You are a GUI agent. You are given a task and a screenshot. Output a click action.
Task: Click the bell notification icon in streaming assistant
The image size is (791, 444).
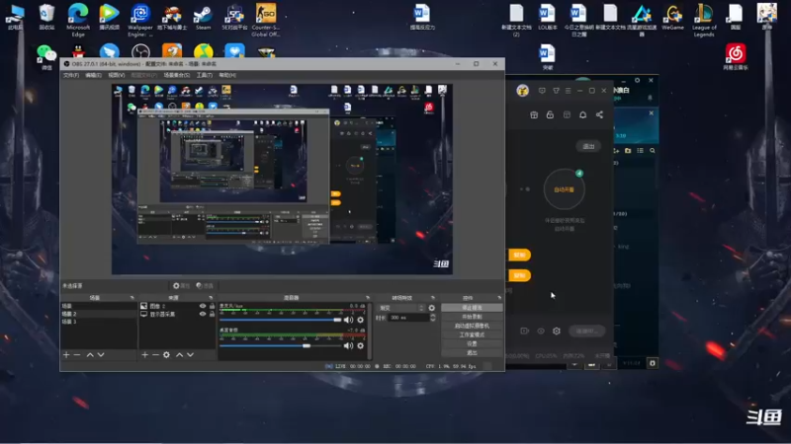point(582,114)
